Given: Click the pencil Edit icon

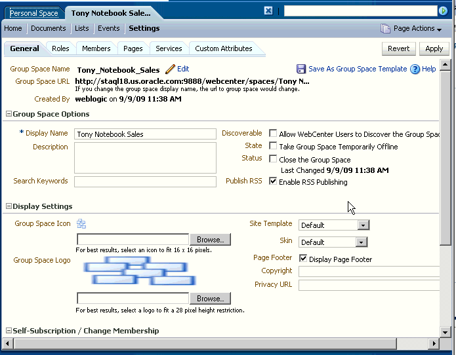Looking at the screenshot, I should click(x=170, y=69).
